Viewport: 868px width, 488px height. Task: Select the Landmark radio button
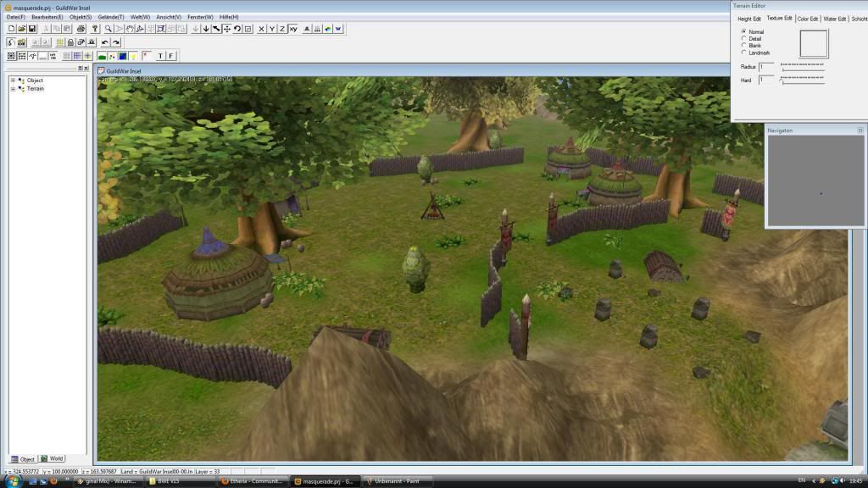[x=743, y=53]
